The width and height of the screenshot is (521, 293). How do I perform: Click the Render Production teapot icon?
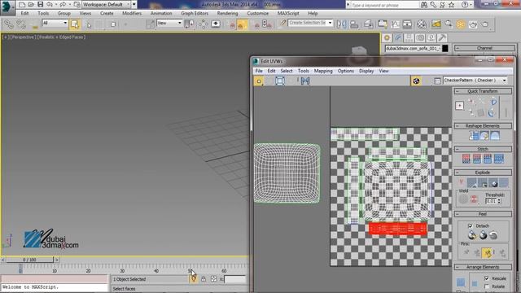pyautogui.click(x=485, y=24)
